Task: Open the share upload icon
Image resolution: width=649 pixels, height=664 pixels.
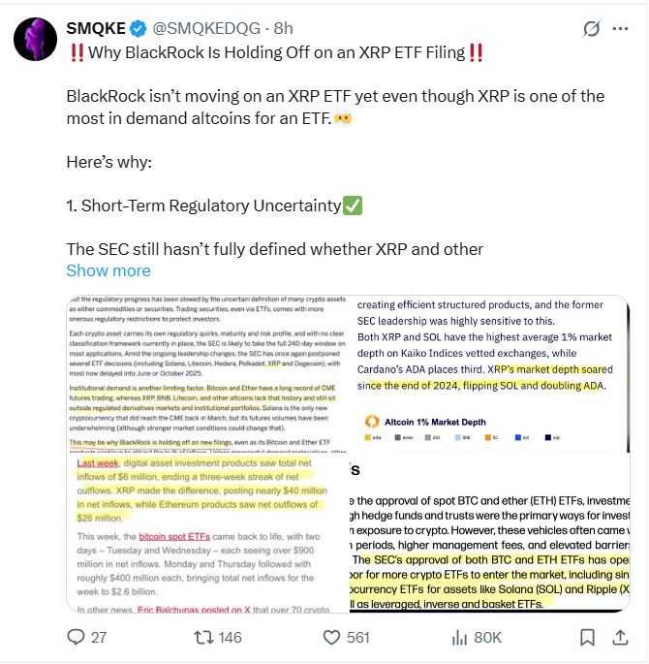Action: coord(620,637)
